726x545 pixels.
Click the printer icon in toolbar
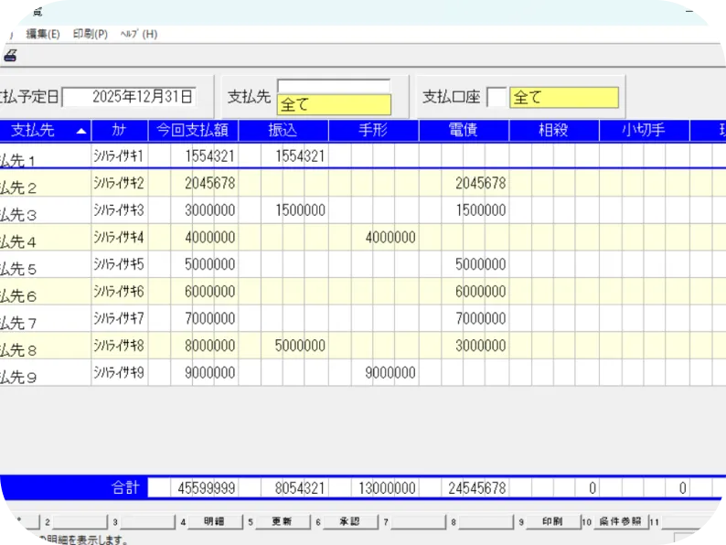point(9,56)
